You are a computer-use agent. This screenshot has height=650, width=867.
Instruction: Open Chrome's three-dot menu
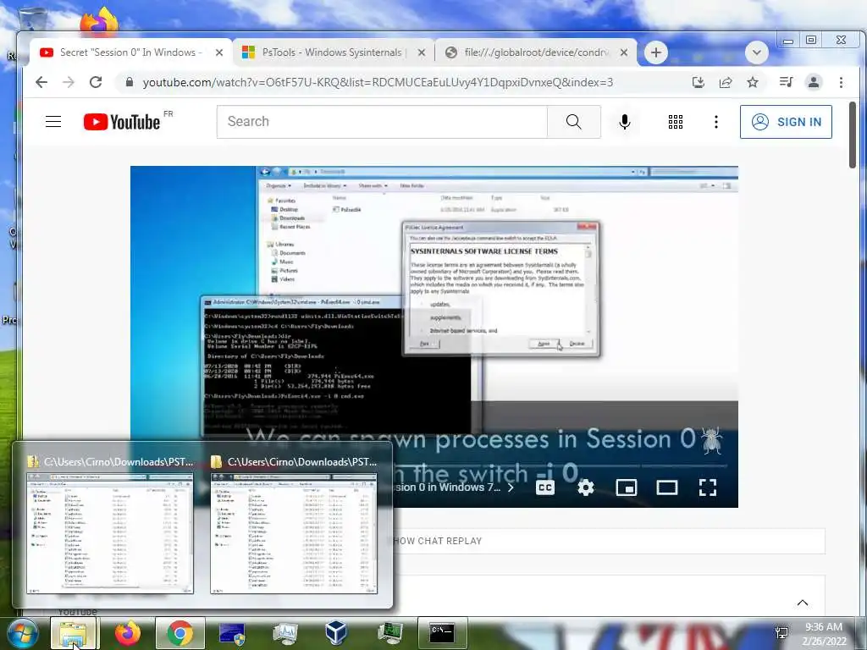pos(841,82)
